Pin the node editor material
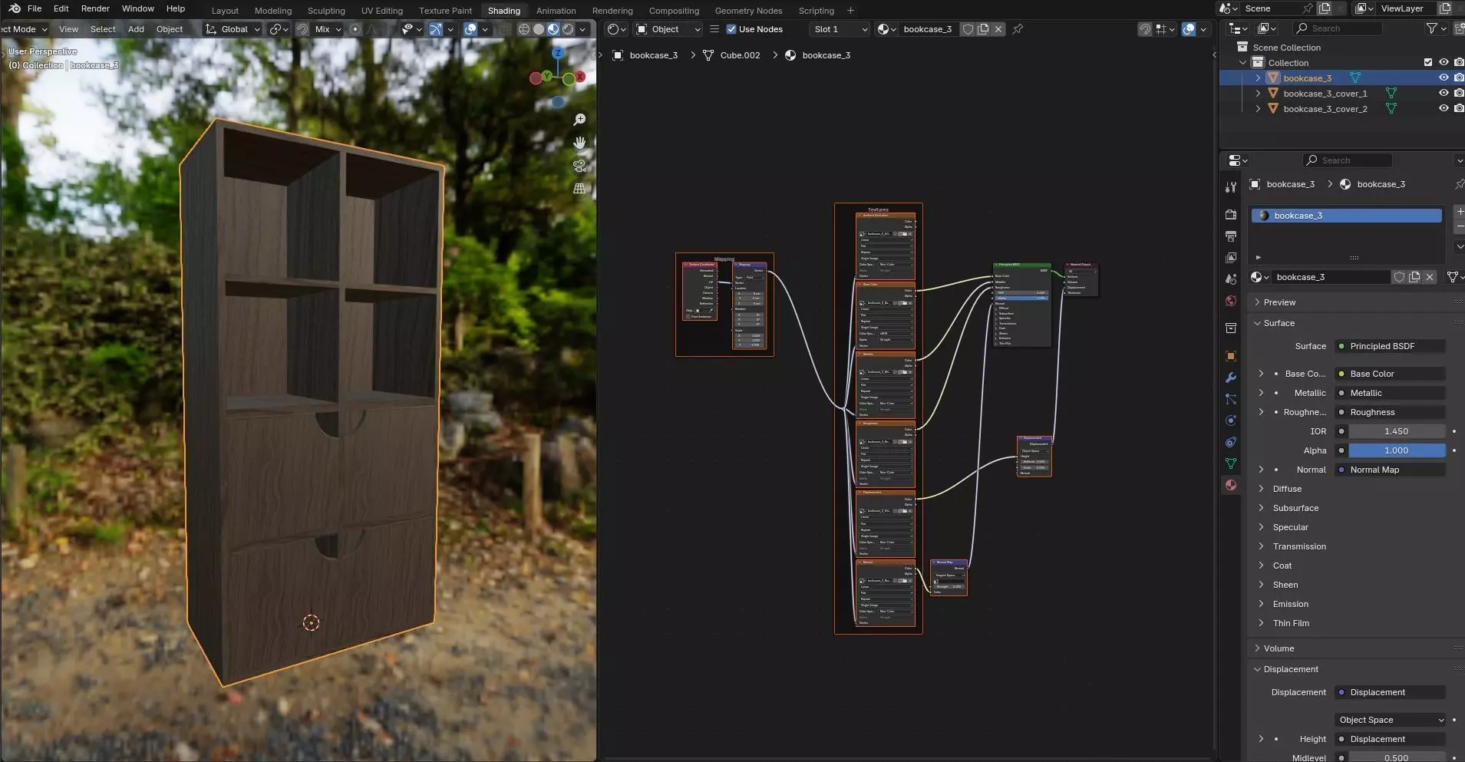The height and width of the screenshot is (762, 1465). (x=1018, y=29)
